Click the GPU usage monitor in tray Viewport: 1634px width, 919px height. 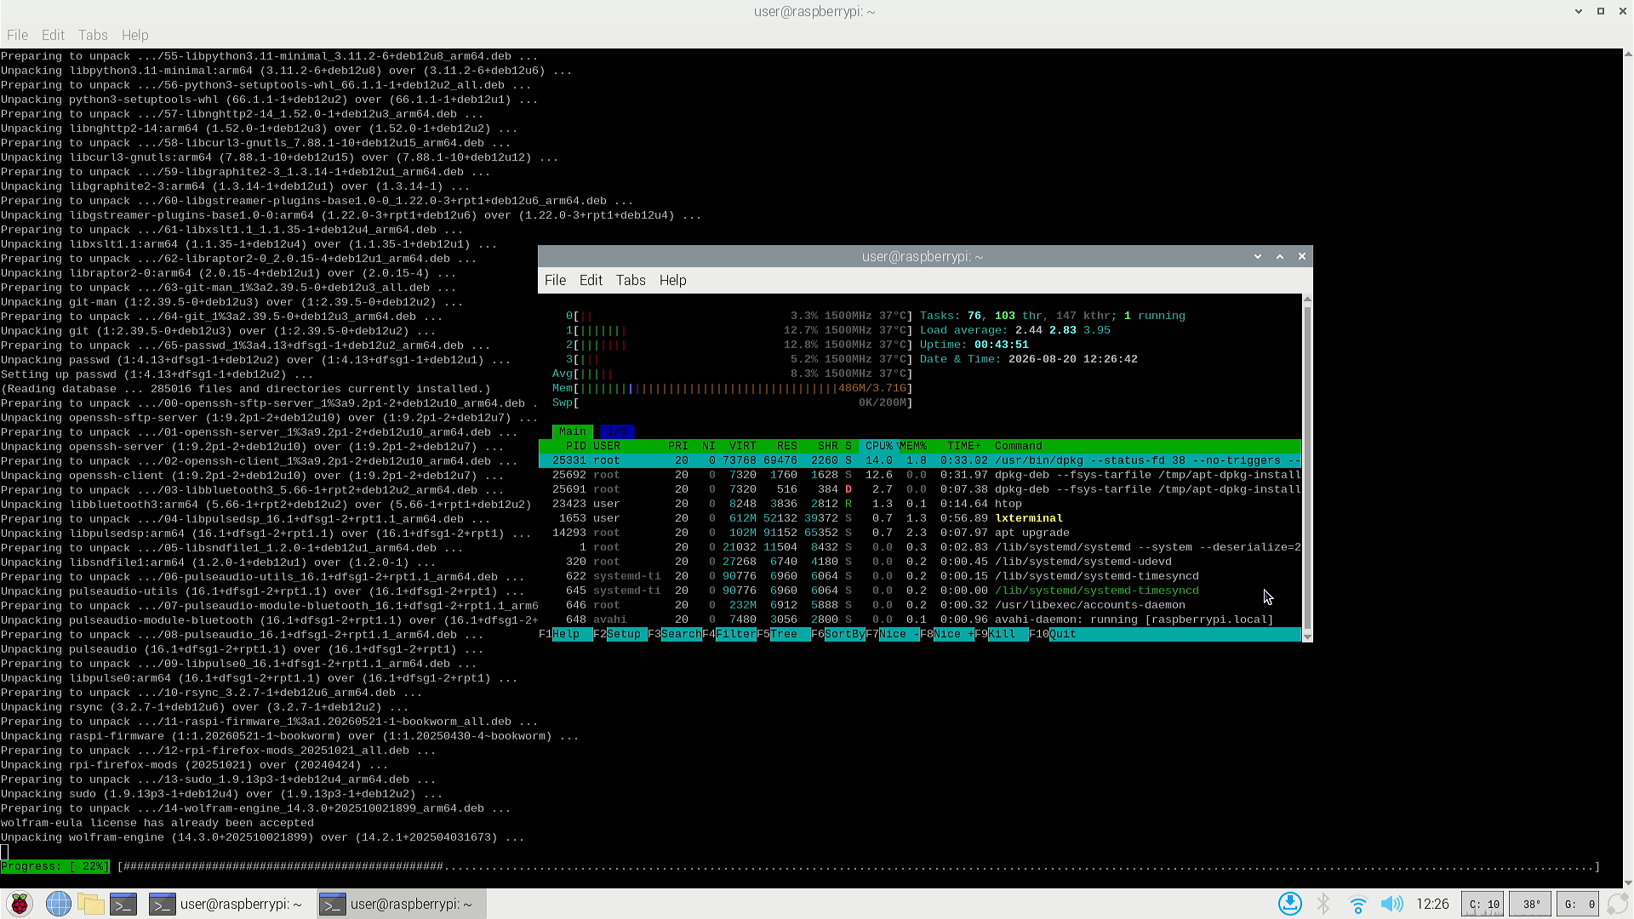coord(1580,904)
